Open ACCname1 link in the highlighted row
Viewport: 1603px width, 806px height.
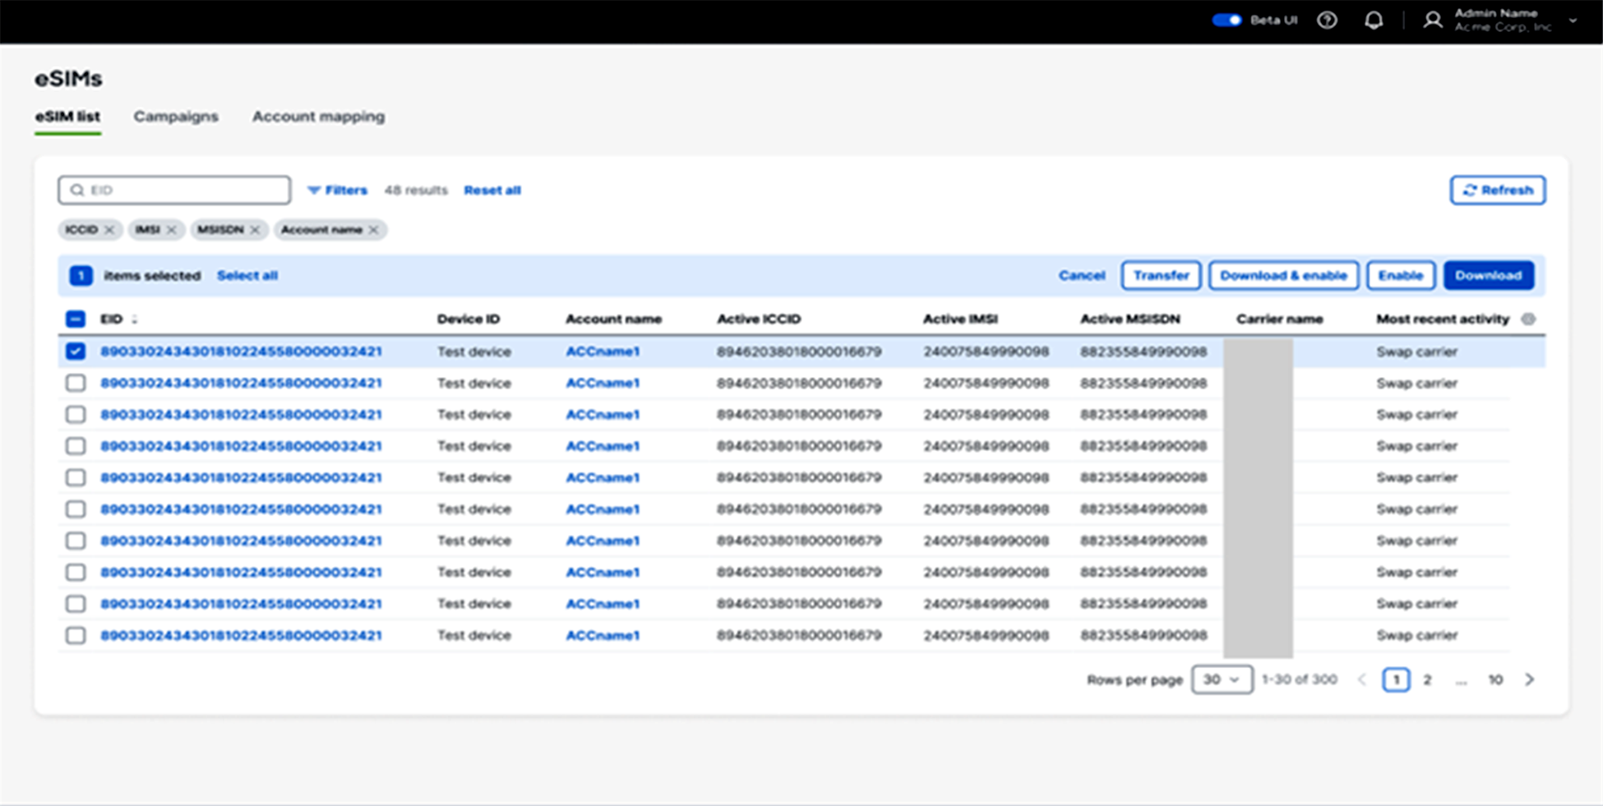(x=603, y=352)
